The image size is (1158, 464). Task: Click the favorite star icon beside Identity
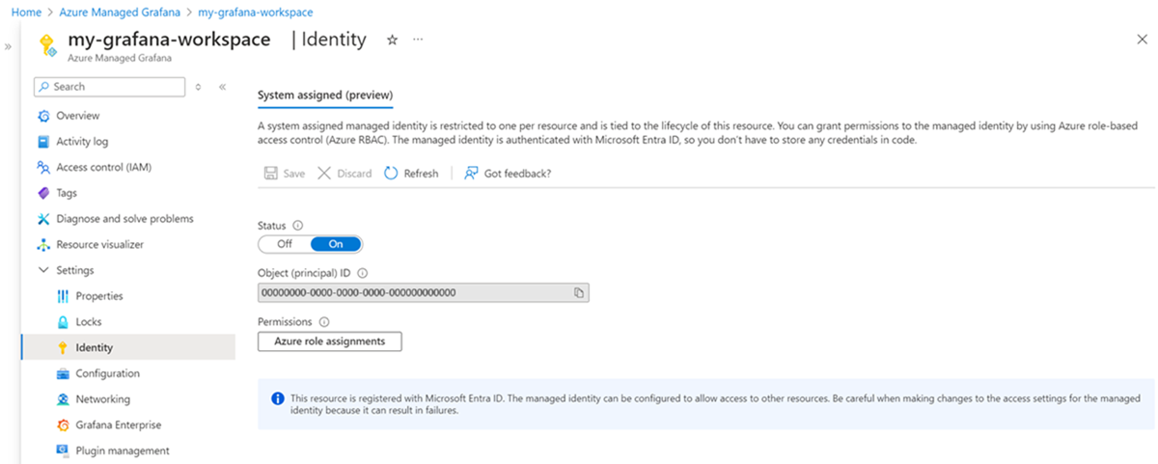pyautogui.click(x=392, y=41)
